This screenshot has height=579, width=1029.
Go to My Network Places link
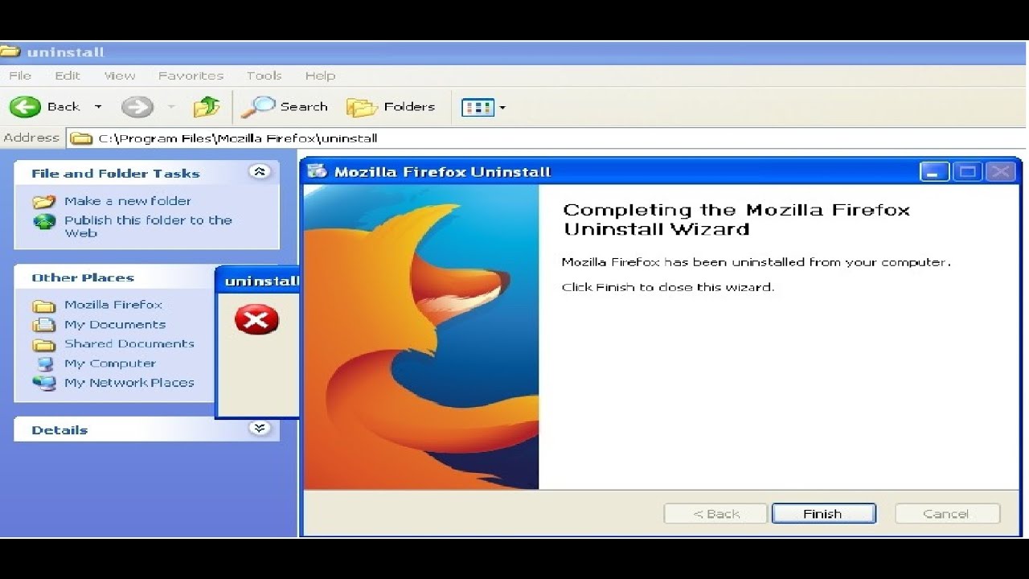click(x=129, y=383)
